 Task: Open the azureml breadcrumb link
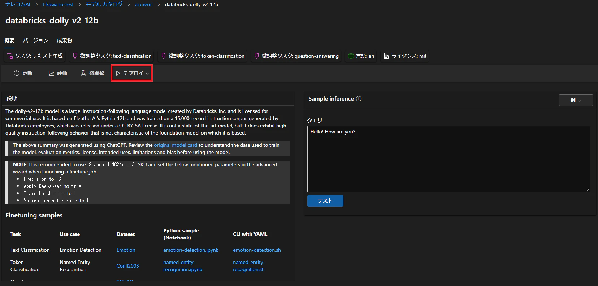(x=144, y=4)
